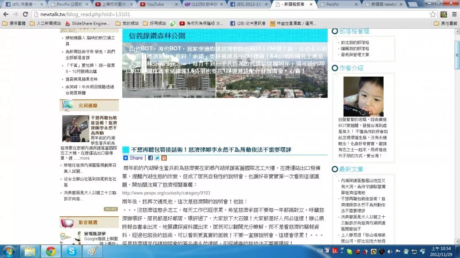Switch to the PeoPo 公民新 tab

[x=69, y=4]
